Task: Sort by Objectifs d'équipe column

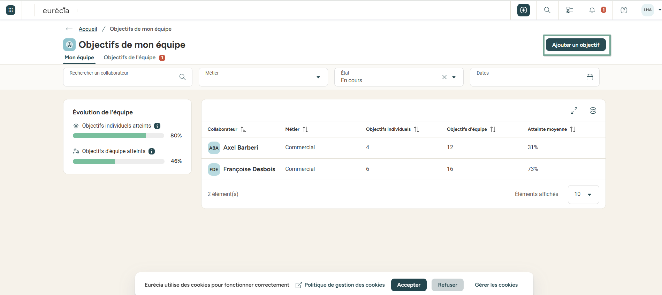Action: [493, 129]
